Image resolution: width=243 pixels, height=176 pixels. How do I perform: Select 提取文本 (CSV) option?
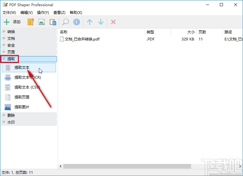tap(29, 87)
